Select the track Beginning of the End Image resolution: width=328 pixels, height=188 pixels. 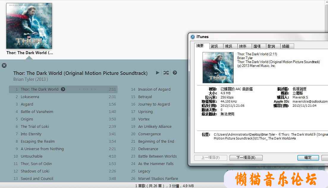tap(156, 142)
